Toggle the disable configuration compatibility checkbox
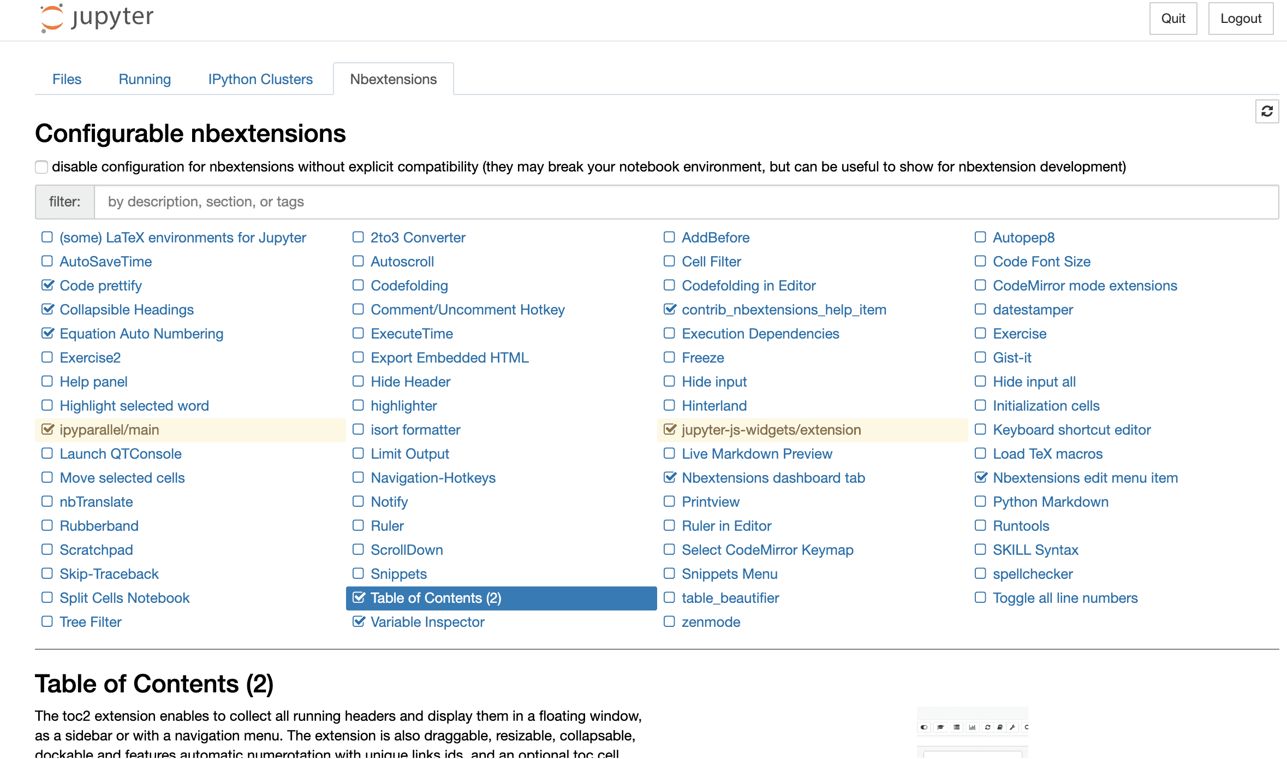1287x759 pixels. (x=41, y=167)
